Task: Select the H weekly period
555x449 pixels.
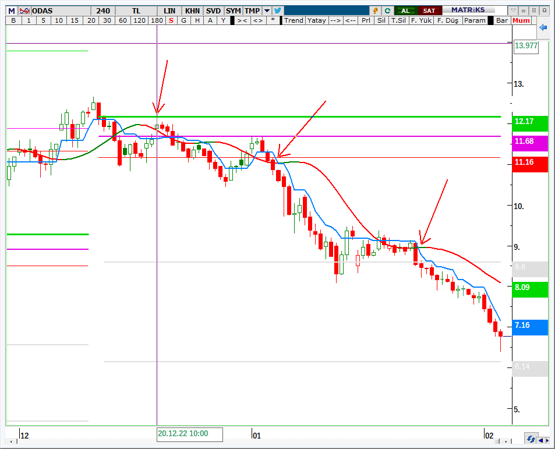Action: 197,20
